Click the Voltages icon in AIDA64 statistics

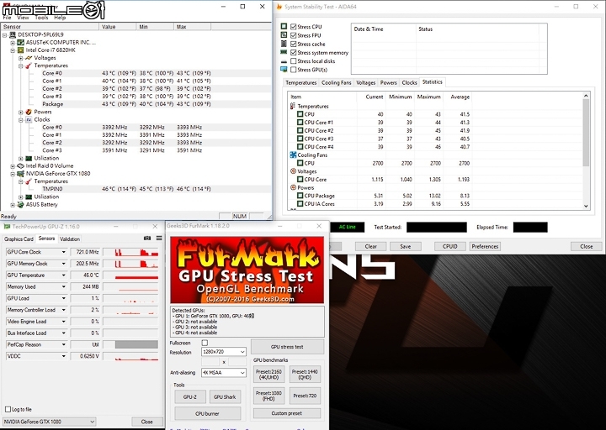point(293,171)
